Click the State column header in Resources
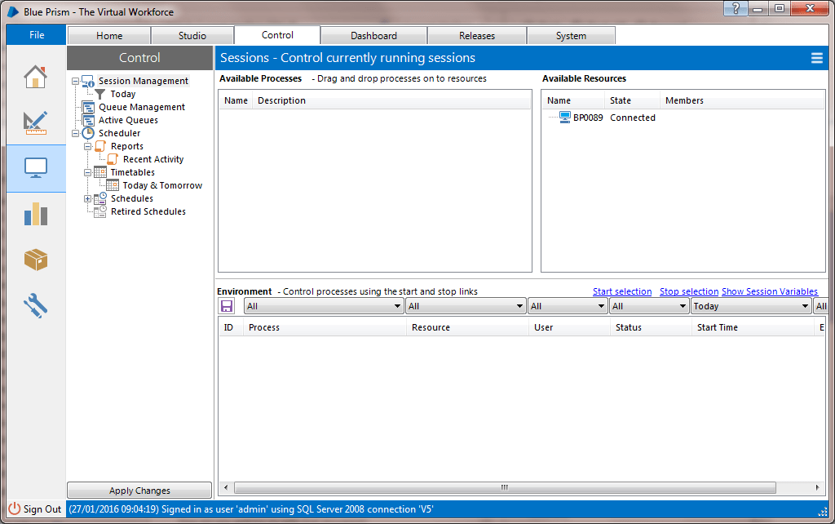Viewport: 835px width, 524px height. pos(632,100)
